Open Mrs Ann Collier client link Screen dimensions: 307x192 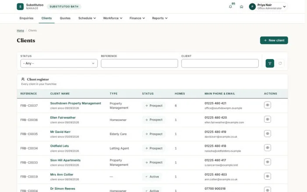click(62, 174)
